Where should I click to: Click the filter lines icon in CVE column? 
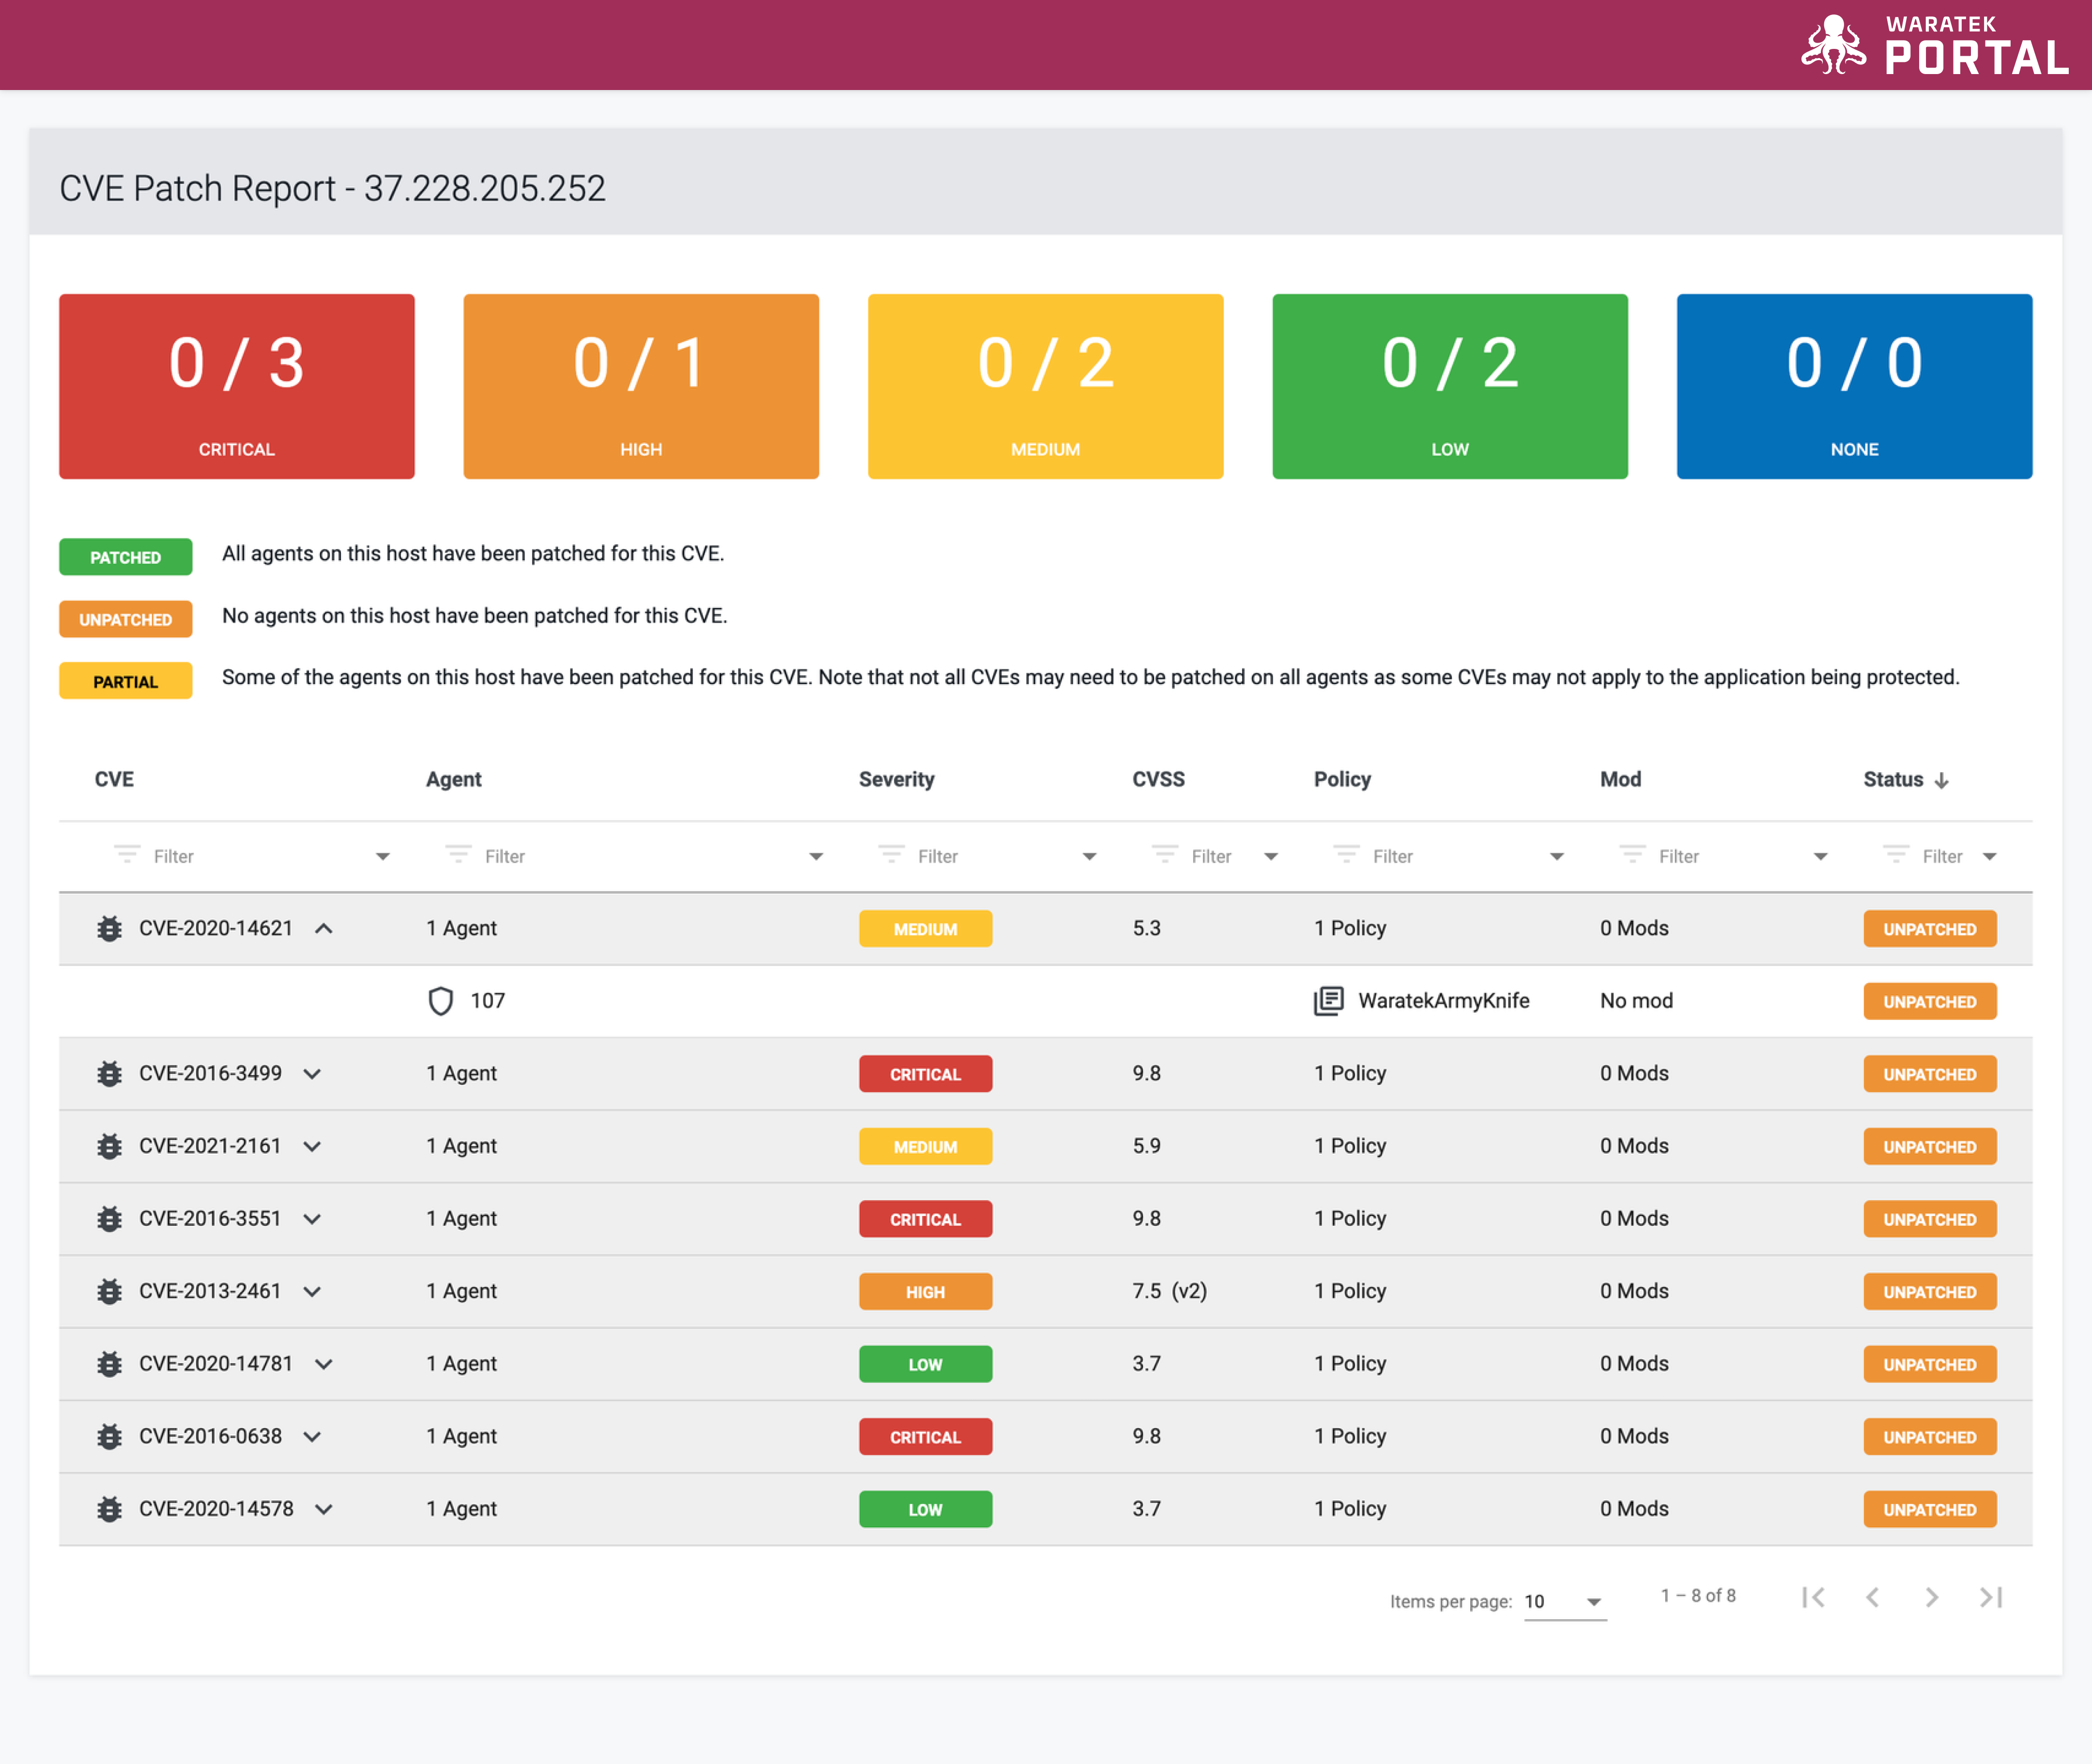pos(127,854)
